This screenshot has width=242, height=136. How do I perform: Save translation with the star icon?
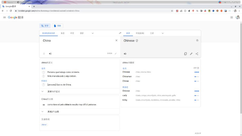point(197,40)
